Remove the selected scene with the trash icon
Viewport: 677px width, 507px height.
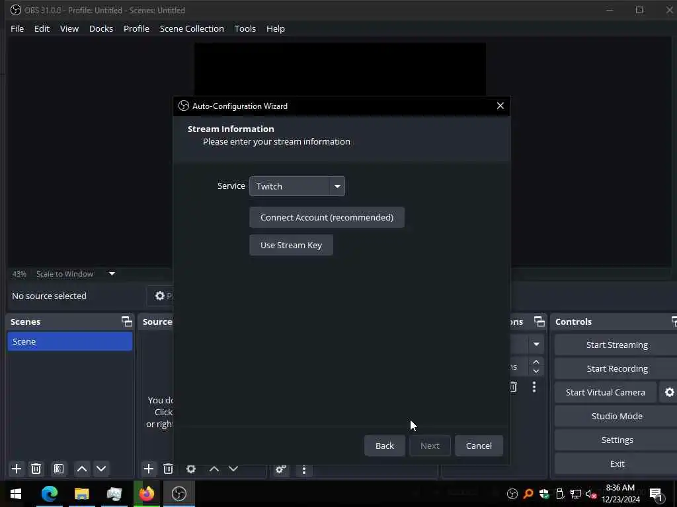(x=36, y=469)
